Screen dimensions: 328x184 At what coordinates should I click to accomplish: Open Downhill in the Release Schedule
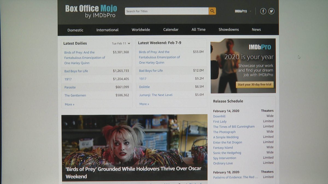219,116
